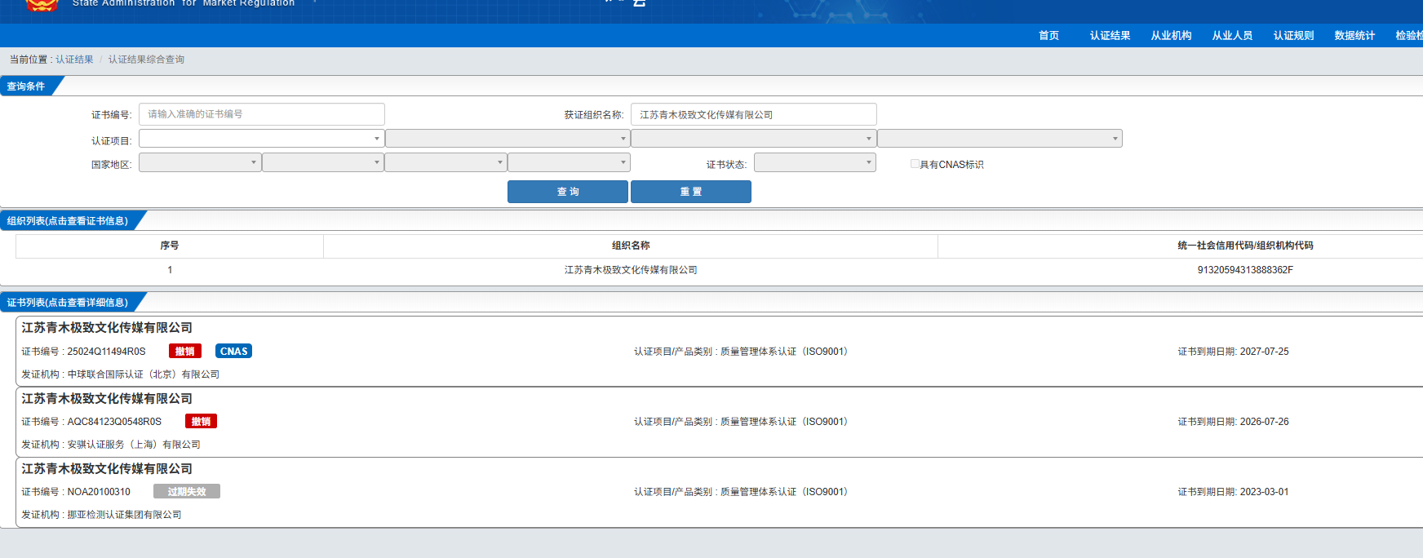
Task: Click the gray 过期失效 status badge
Action: (x=187, y=491)
